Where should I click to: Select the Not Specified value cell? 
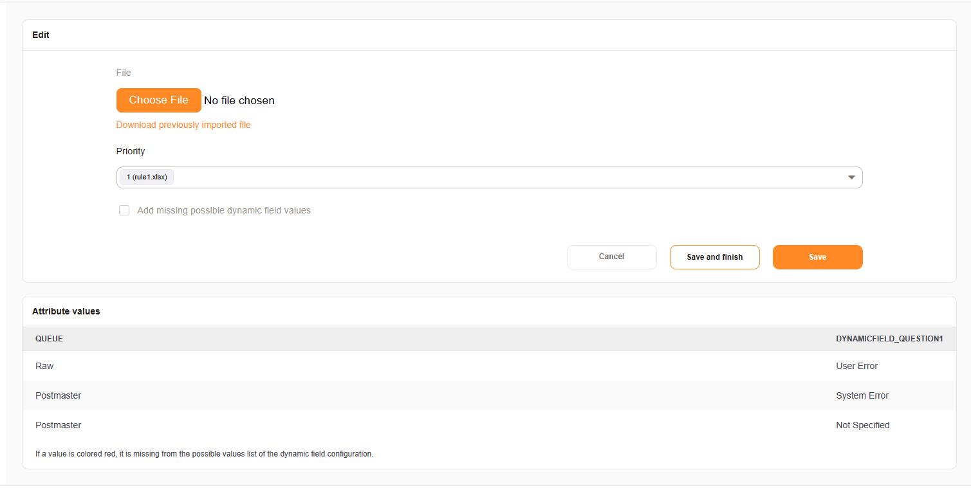(862, 425)
